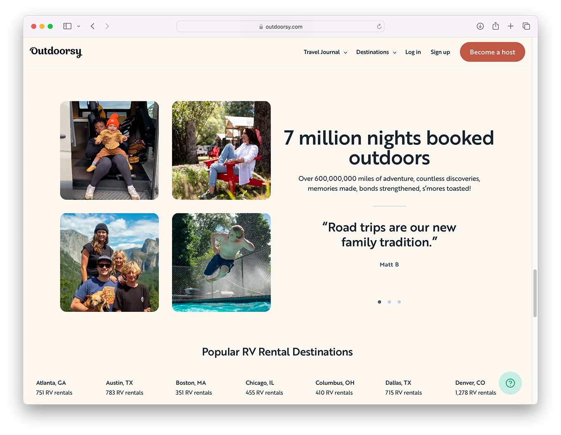Open the Denver, CO rentals link
Screen dimensions: 561x435
(x=470, y=383)
